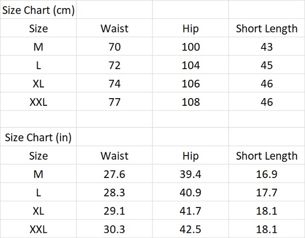Select the cell with short length 43

point(267,46)
